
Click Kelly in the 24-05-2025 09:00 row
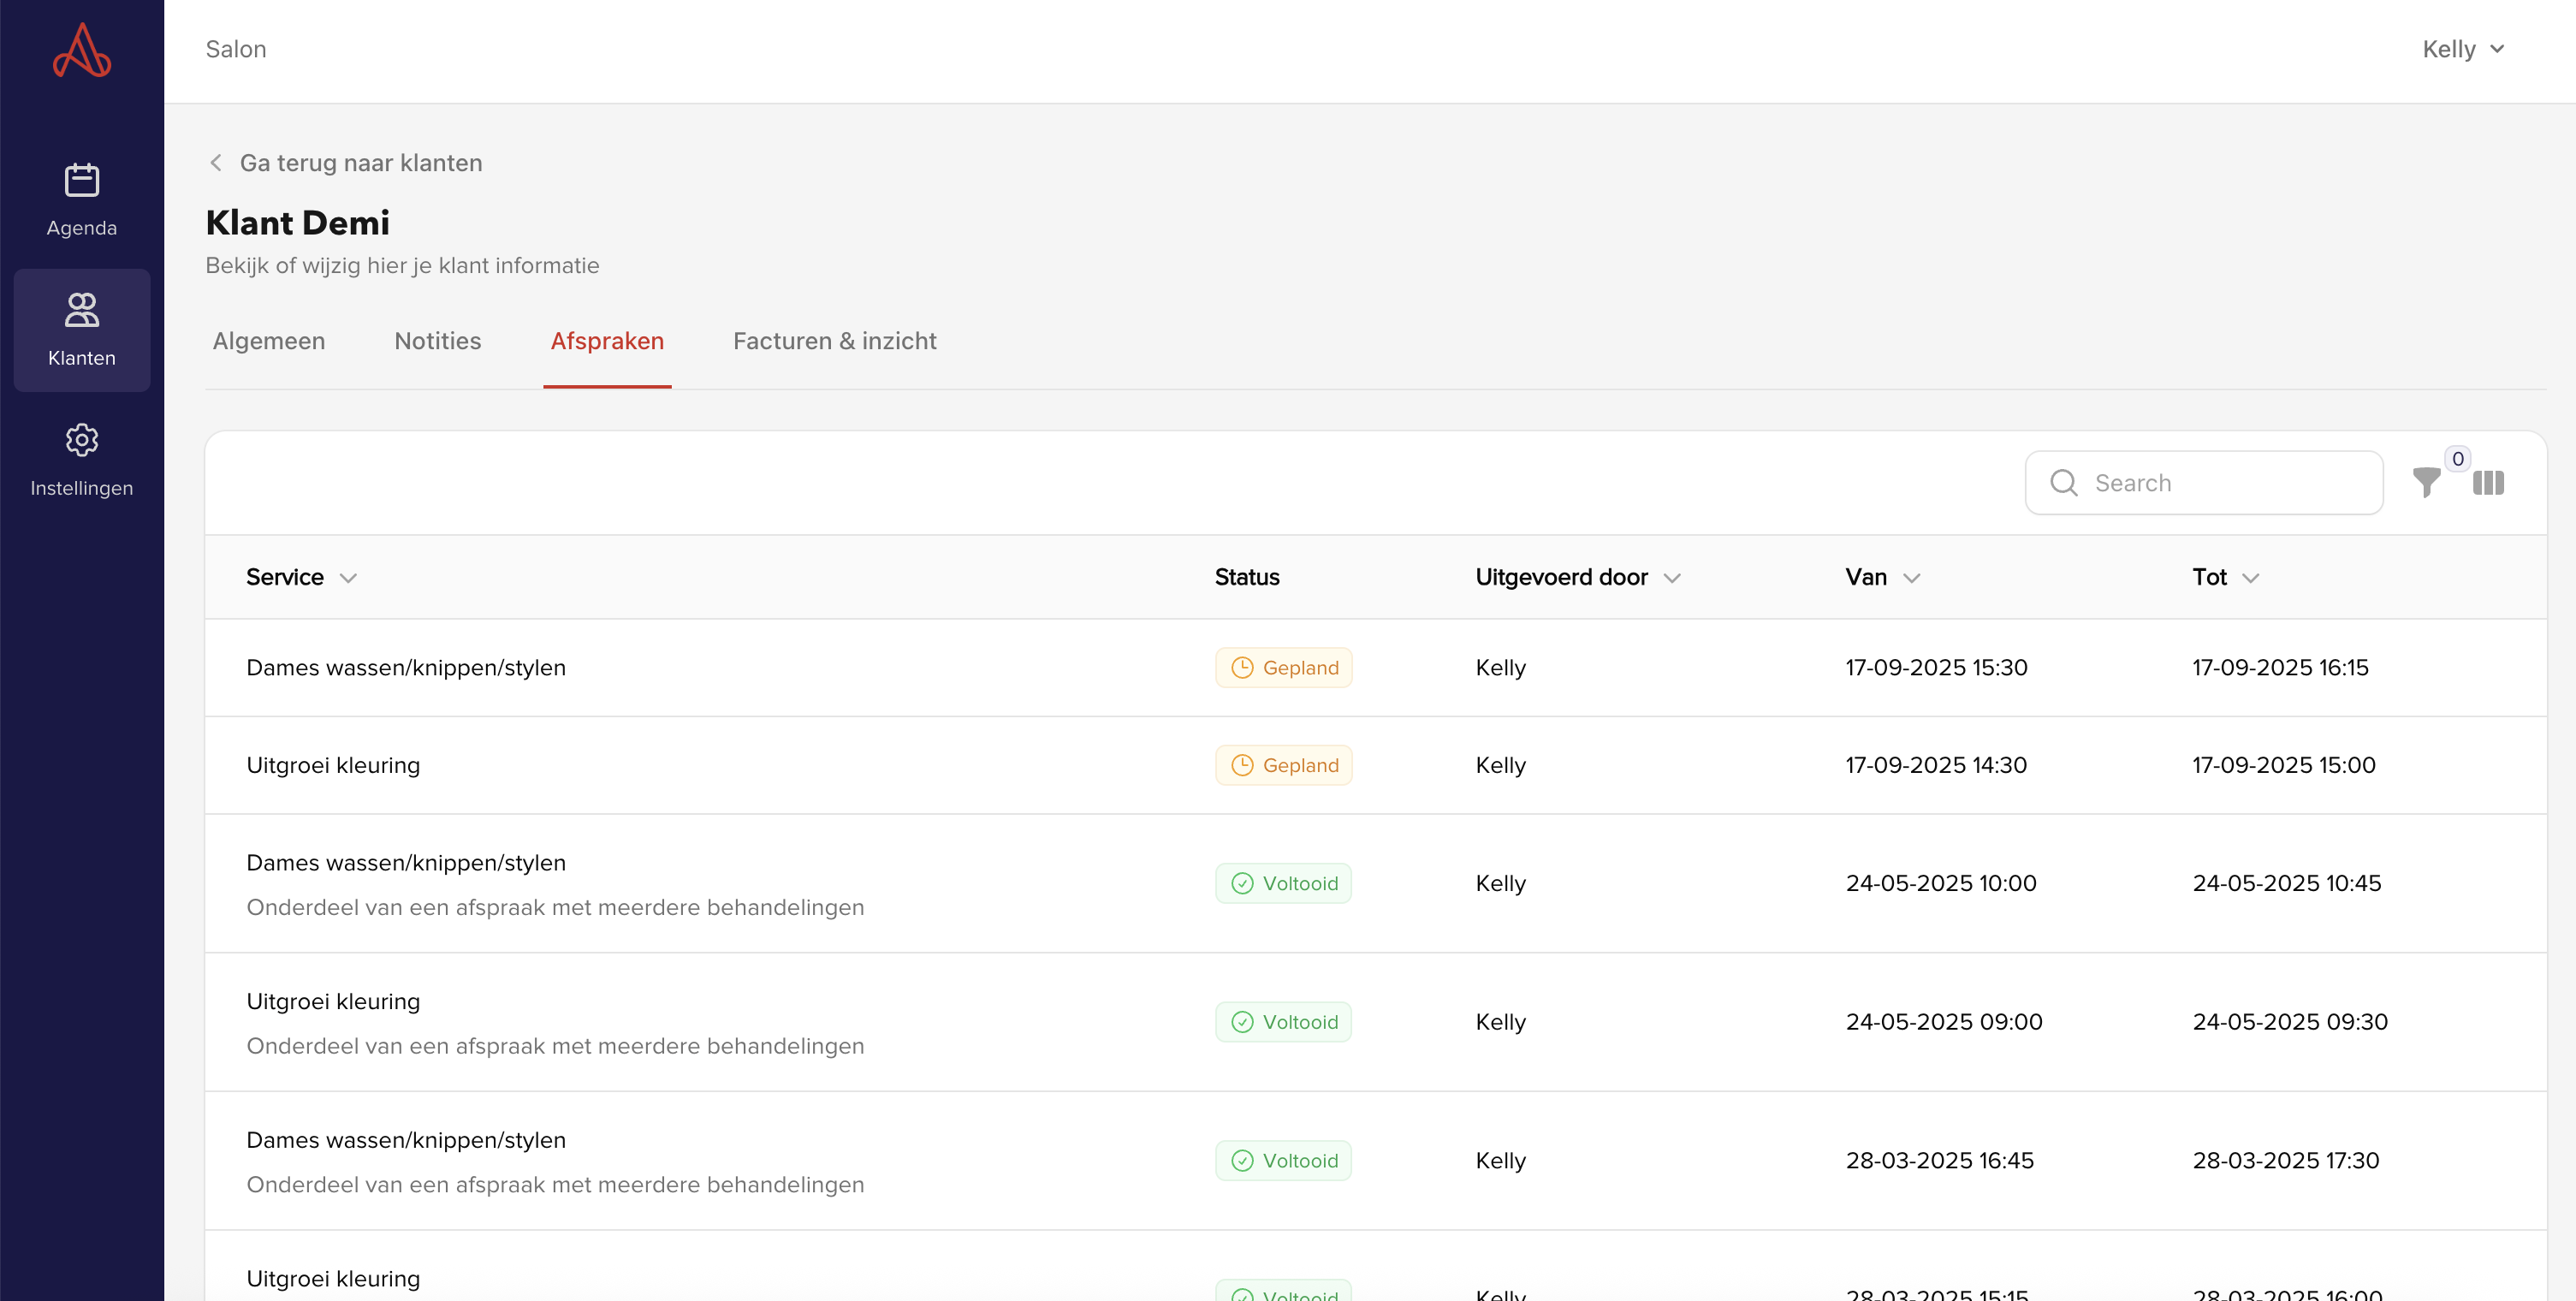[1500, 1022]
